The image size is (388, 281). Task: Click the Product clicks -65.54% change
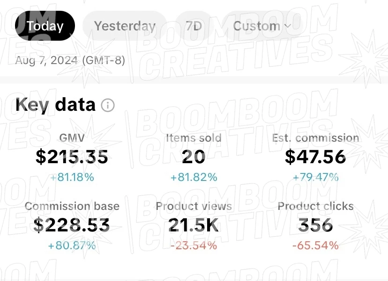[315, 245]
